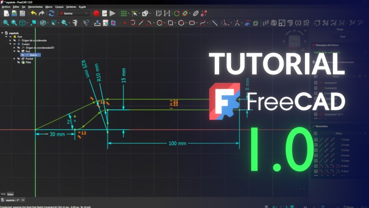Viewport: 369px width, 208px height.
Task: Click the Open document folder icon
Action: 14,13
